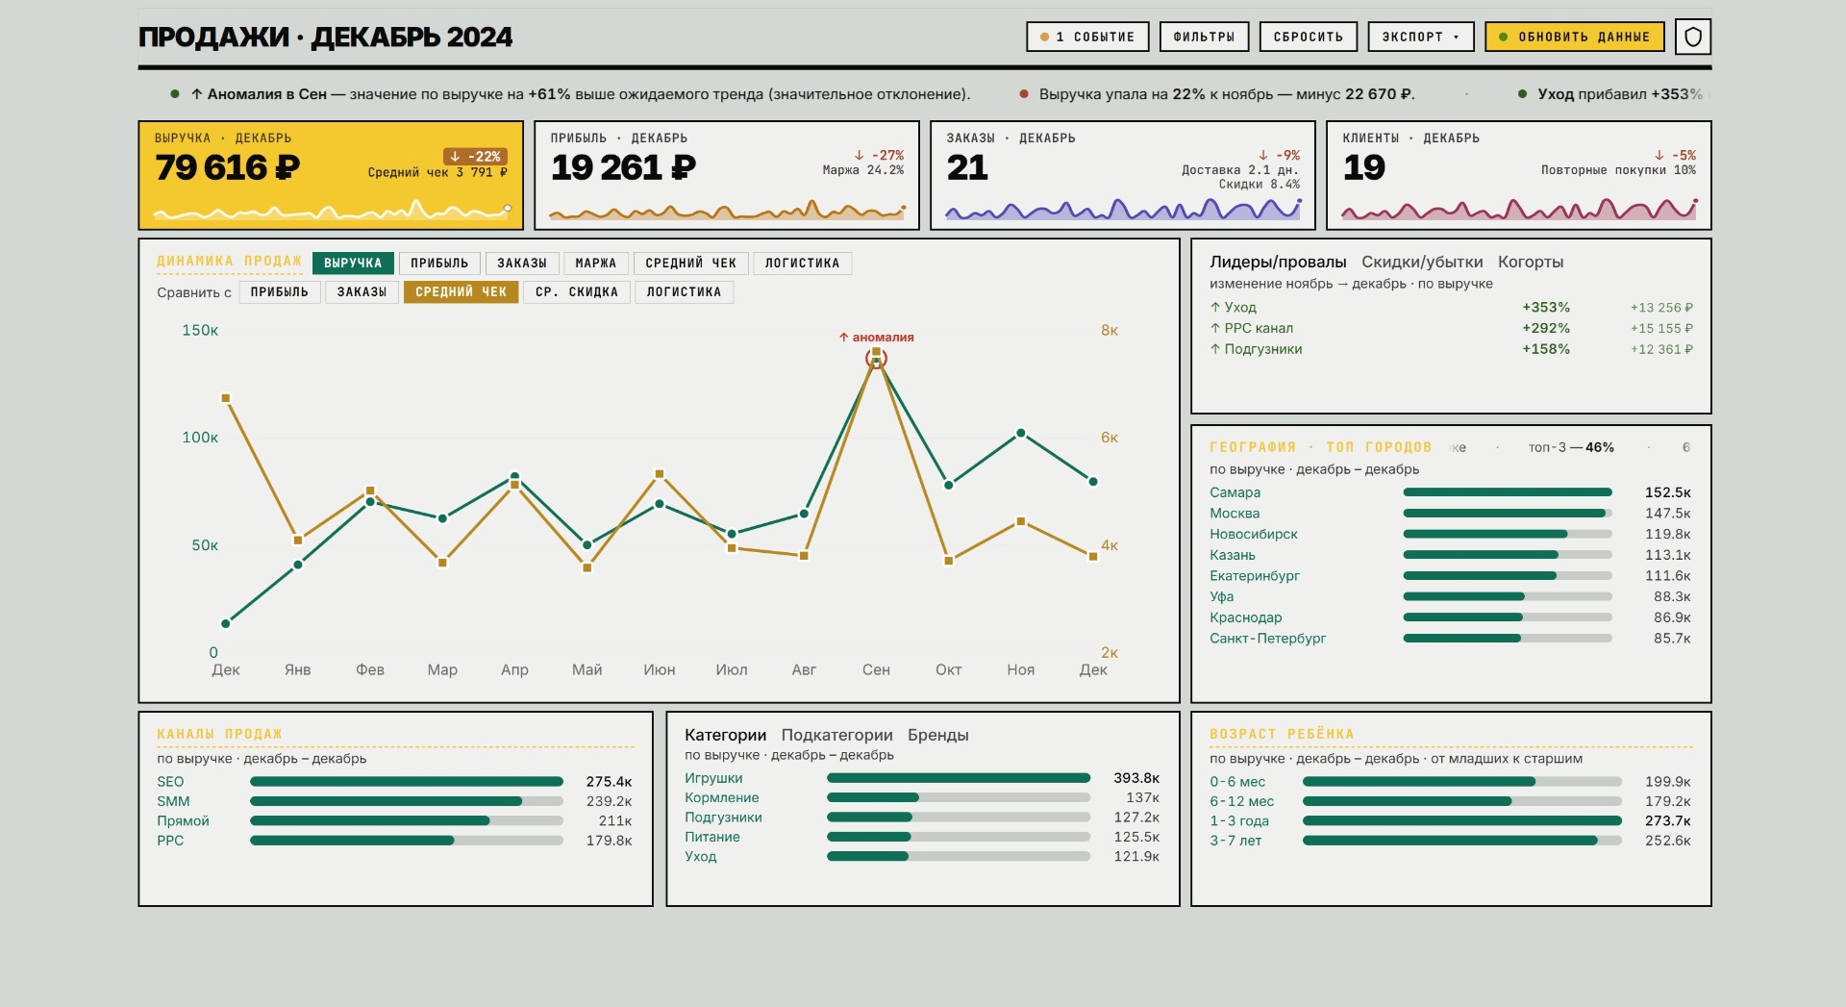Select the PPC sales channel row
The height and width of the screenshot is (1007, 1846).
pos(394,841)
